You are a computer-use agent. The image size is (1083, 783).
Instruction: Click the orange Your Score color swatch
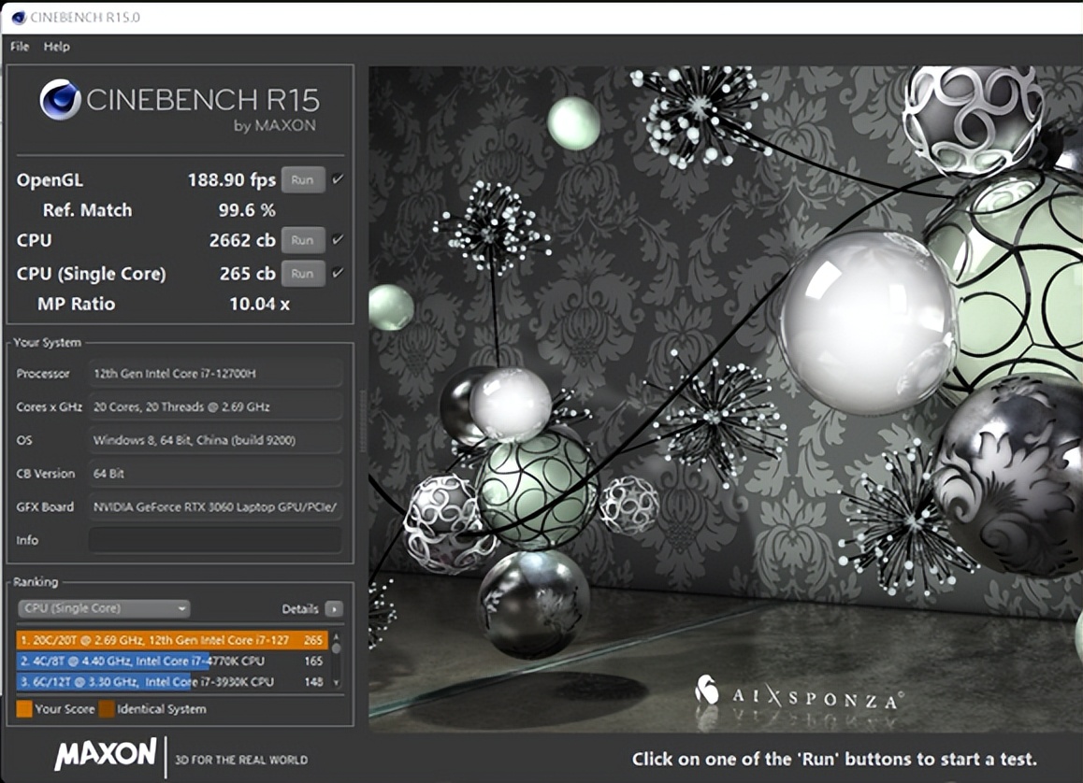(x=24, y=709)
